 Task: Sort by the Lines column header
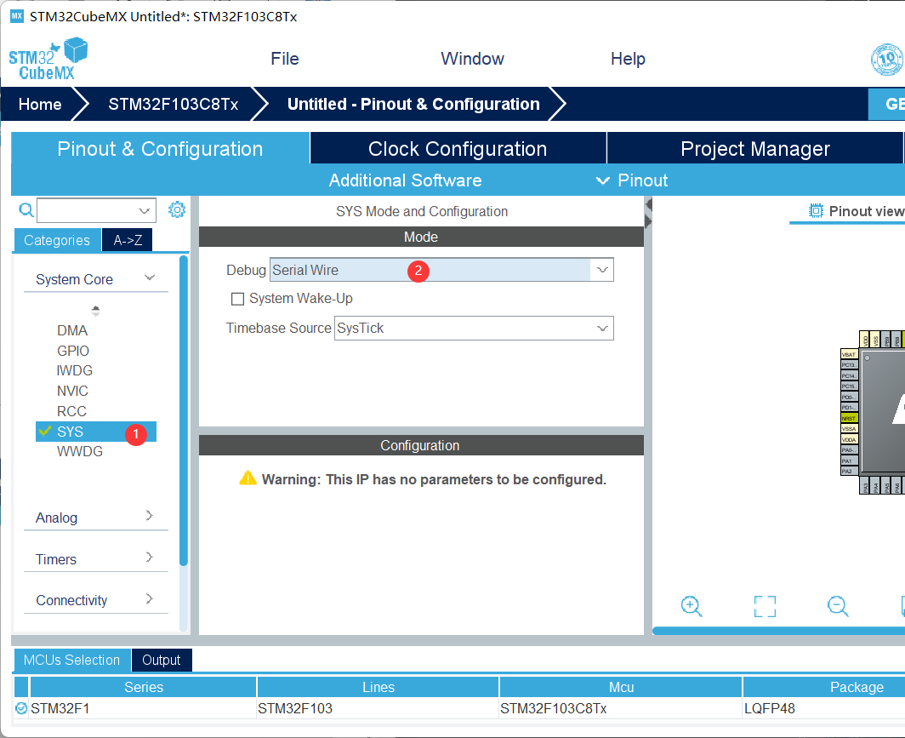pos(379,687)
